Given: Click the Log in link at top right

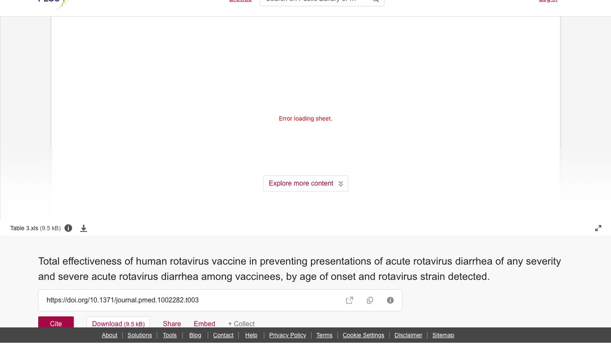Looking at the screenshot, I should [548, 1].
